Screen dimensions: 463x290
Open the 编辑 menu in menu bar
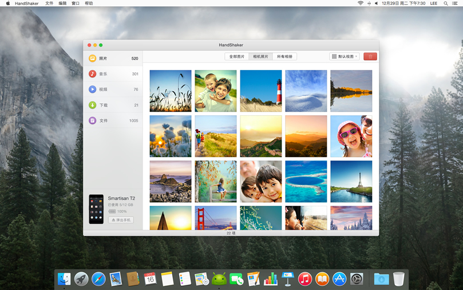[62, 3]
